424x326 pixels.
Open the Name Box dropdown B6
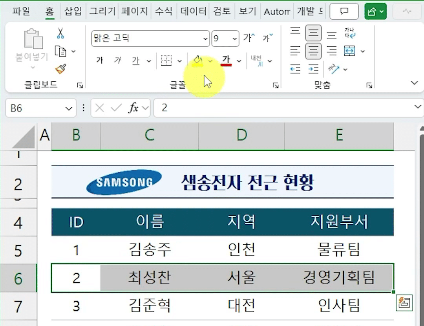[69, 109]
